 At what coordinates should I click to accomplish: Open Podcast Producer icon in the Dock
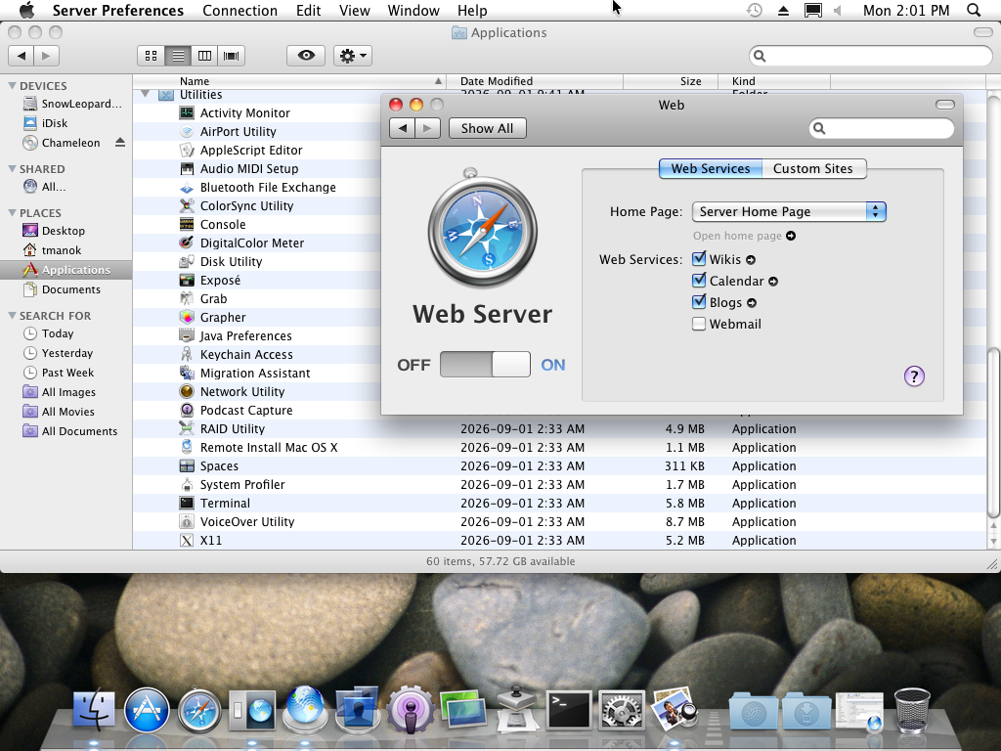coord(411,710)
